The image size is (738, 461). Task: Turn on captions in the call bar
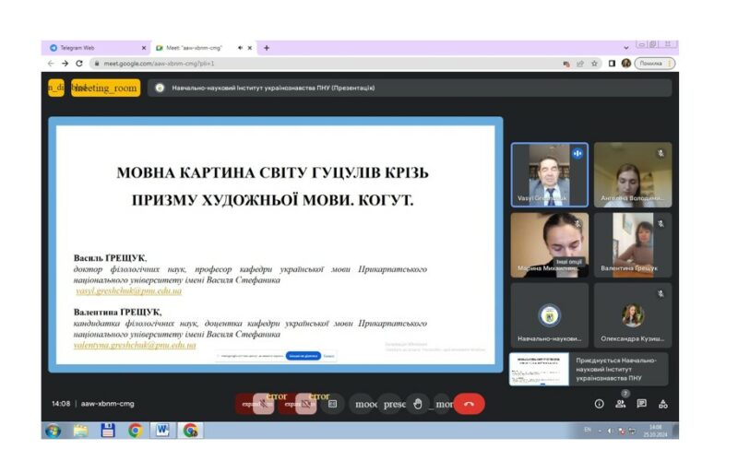[333, 404]
